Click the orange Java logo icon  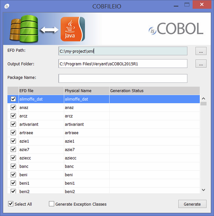click(73, 29)
